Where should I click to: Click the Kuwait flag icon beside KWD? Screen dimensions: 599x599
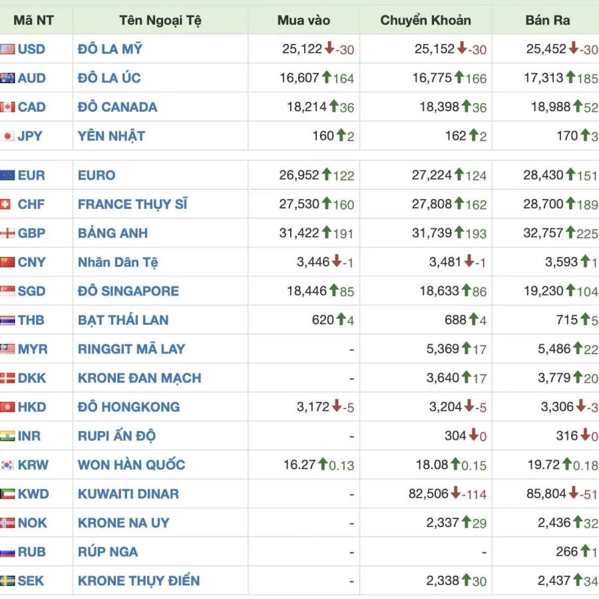click(x=7, y=494)
